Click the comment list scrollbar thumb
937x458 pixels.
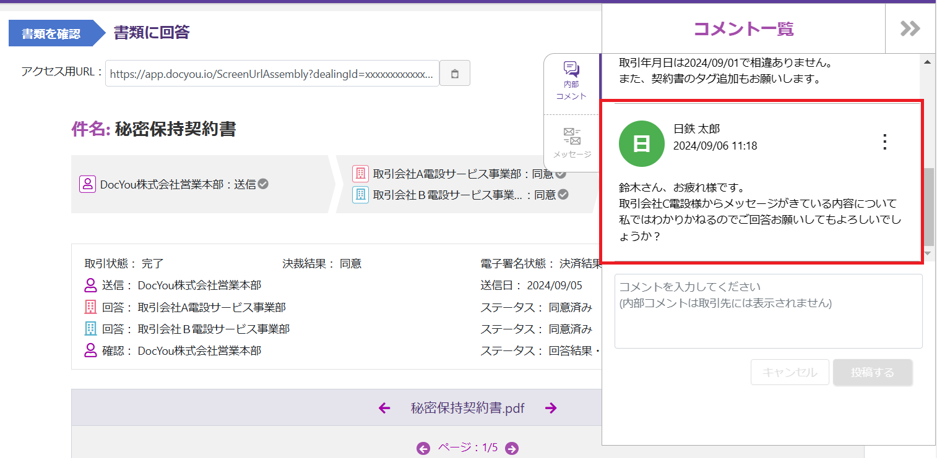tap(928, 207)
